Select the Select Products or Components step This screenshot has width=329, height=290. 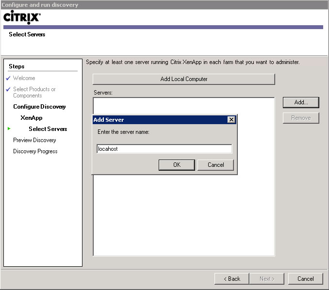point(34,92)
